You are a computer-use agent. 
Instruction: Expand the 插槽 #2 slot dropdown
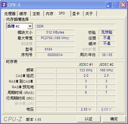pyautogui.click(x=30, y=26)
